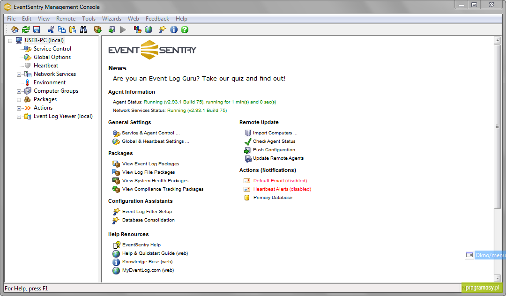Click the scrollbar down arrow
506x296 pixels.
click(x=497, y=278)
